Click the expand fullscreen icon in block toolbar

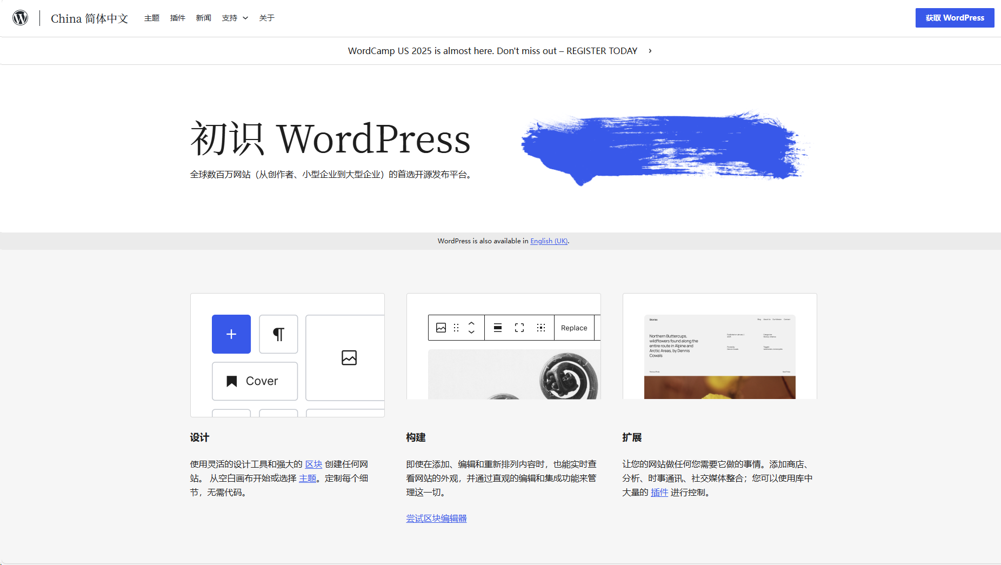point(519,328)
